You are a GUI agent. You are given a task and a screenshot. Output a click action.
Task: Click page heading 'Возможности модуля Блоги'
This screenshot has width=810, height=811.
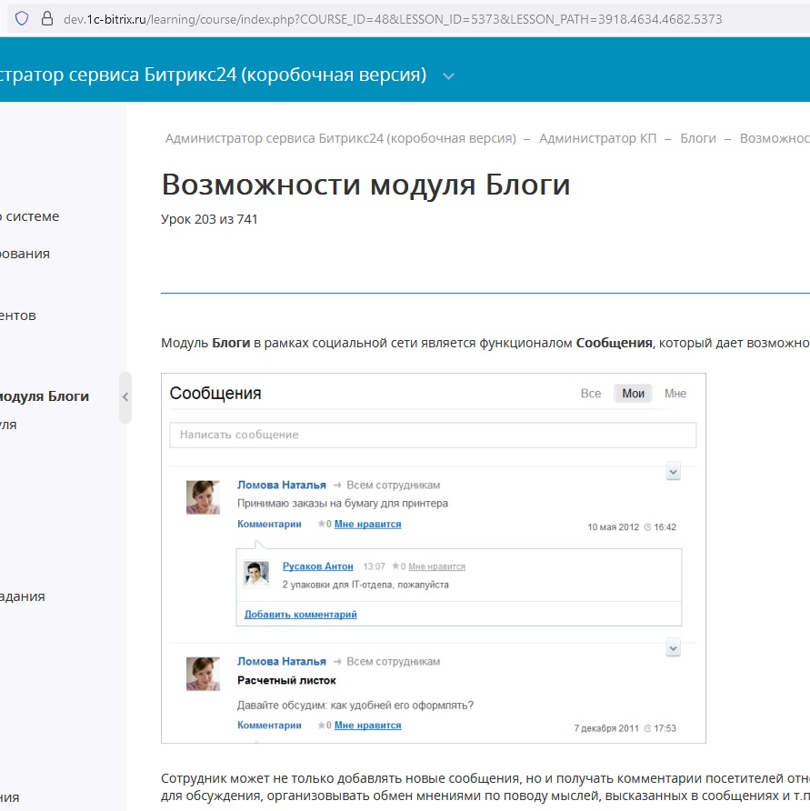[x=365, y=185]
